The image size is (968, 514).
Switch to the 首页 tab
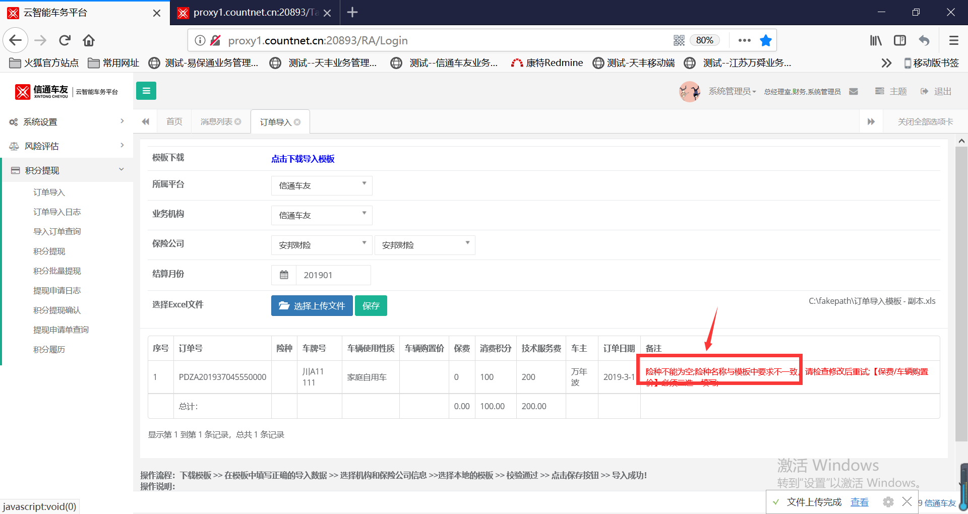coord(174,121)
